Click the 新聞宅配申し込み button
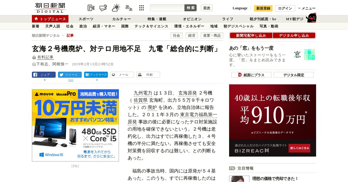 [x=251, y=36]
